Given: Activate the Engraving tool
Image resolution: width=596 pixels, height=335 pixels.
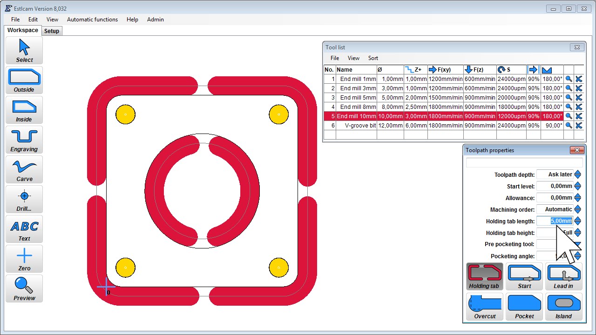Looking at the screenshot, I should coord(24,140).
